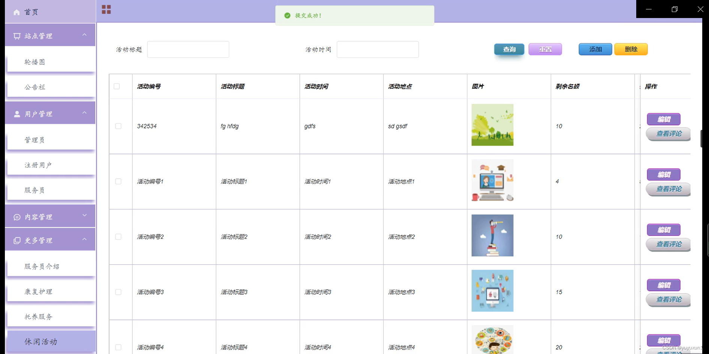Viewport: 709px width, 354px height.
Task: Click the 内容管理 chat bubble icon
Action: tap(17, 217)
